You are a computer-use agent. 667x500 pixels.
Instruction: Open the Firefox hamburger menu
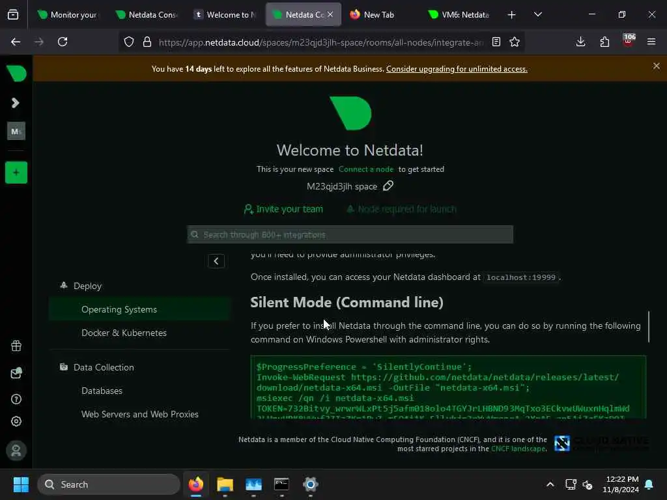coord(651,42)
